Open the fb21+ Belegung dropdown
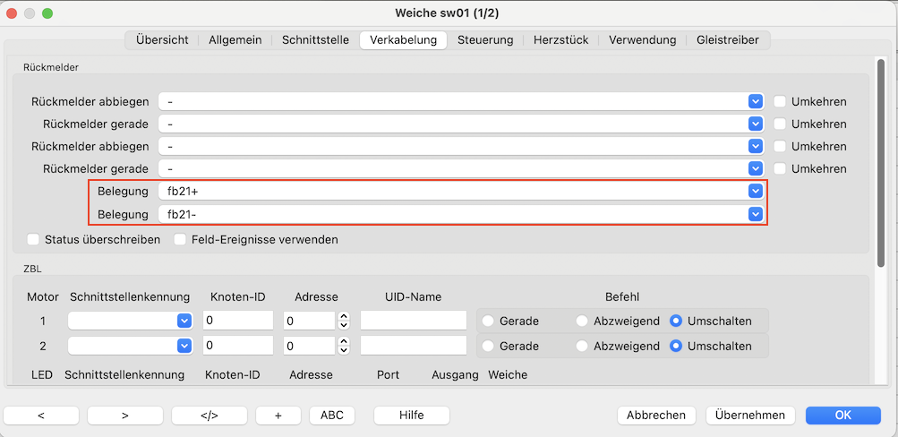Viewport: 898px width, 437px height. (x=755, y=191)
